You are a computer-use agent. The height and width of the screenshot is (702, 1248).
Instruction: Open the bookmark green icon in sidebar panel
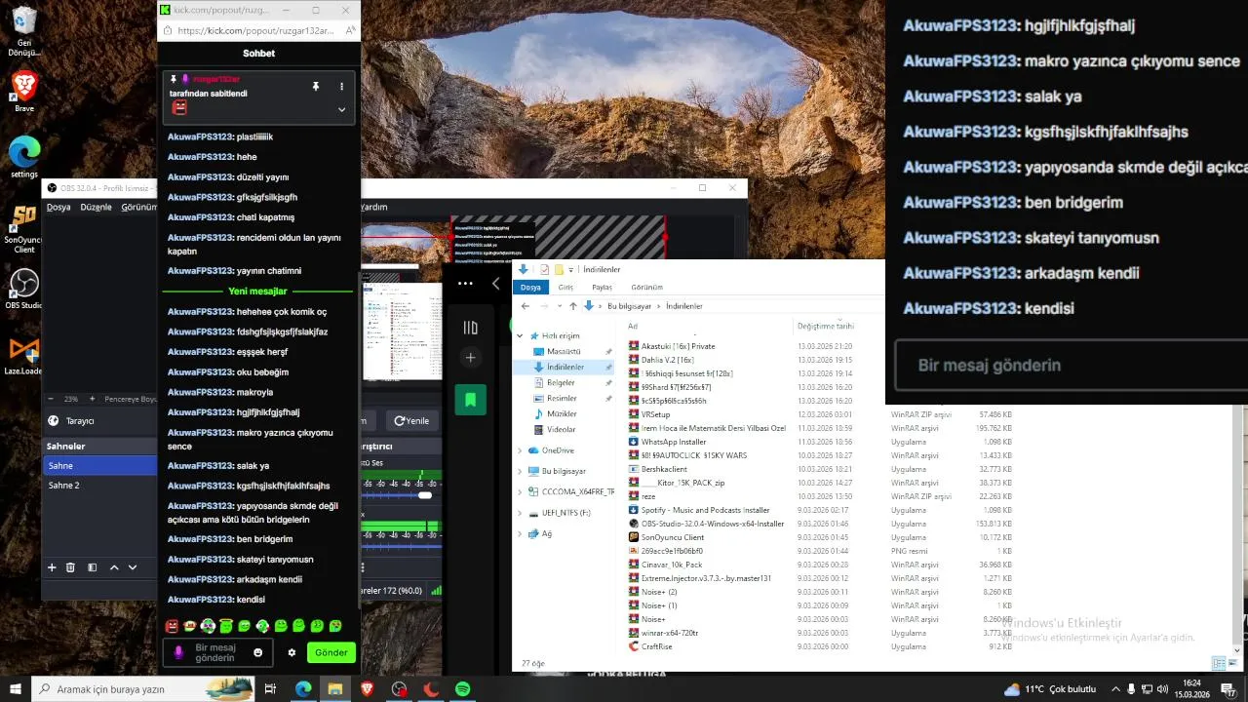click(470, 399)
